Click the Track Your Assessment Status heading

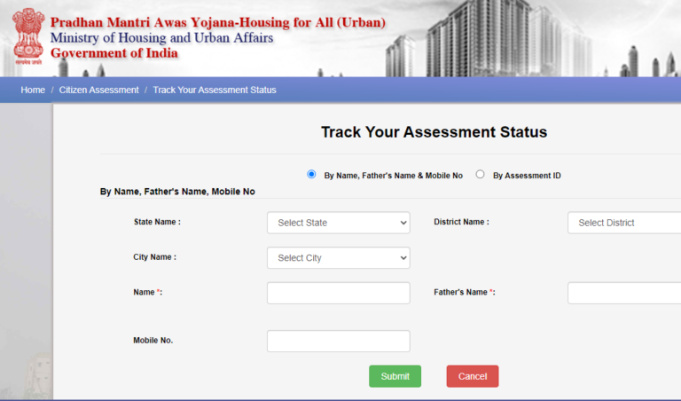(434, 132)
